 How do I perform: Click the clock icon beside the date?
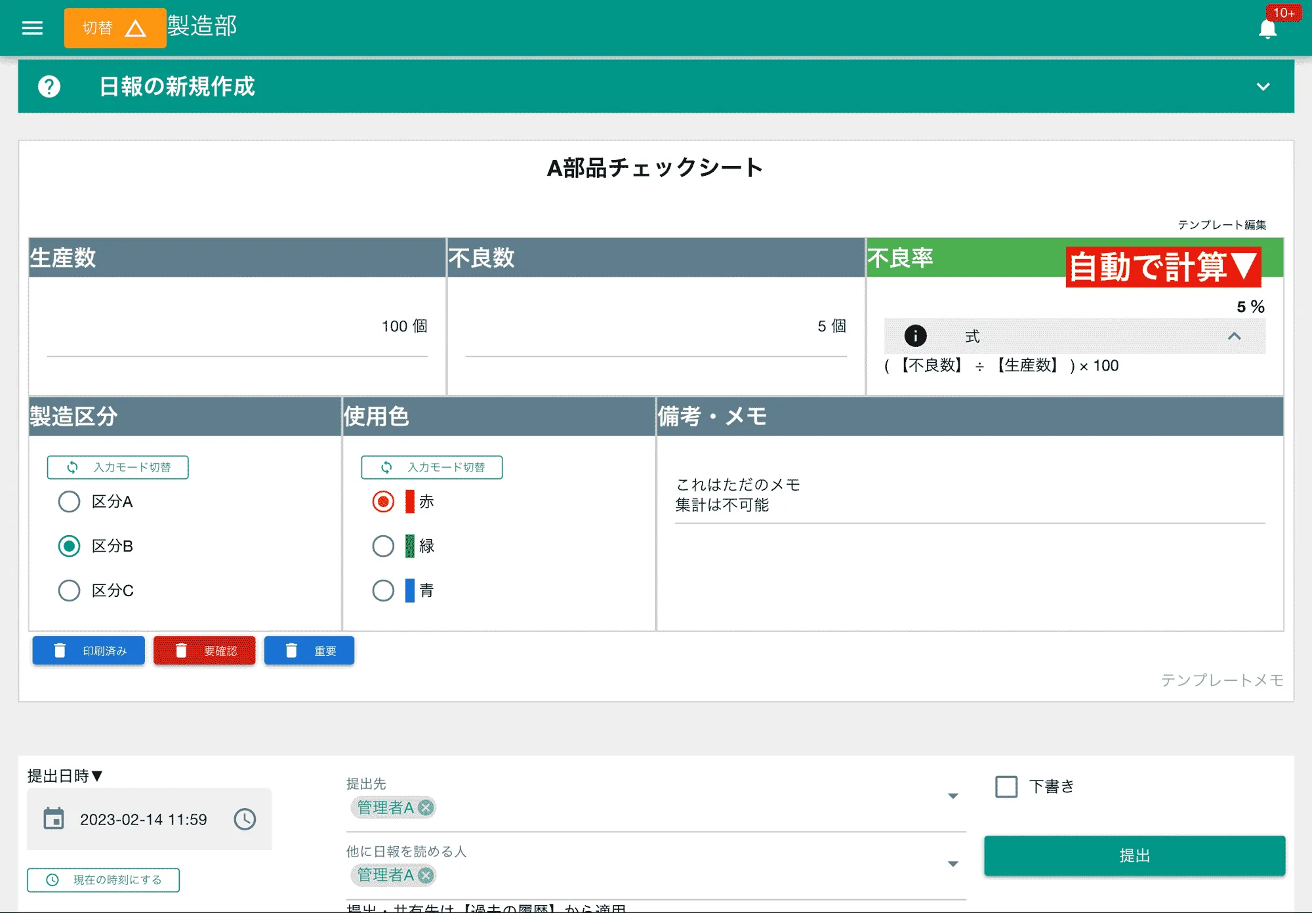(x=245, y=819)
